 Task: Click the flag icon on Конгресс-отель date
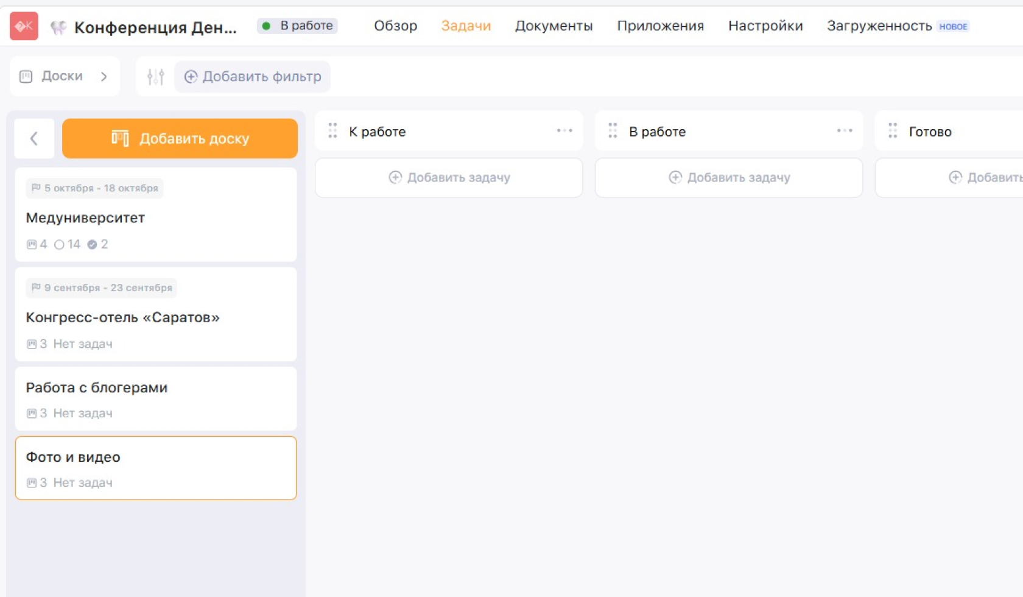click(x=36, y=288)
